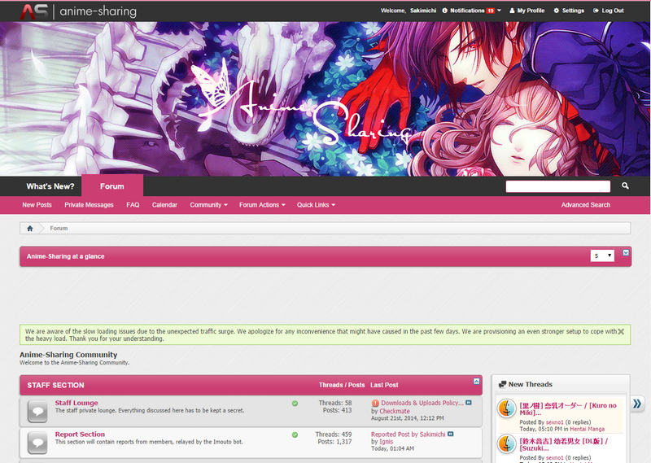Click the 'Threads: 58' count

click(335, 403)
